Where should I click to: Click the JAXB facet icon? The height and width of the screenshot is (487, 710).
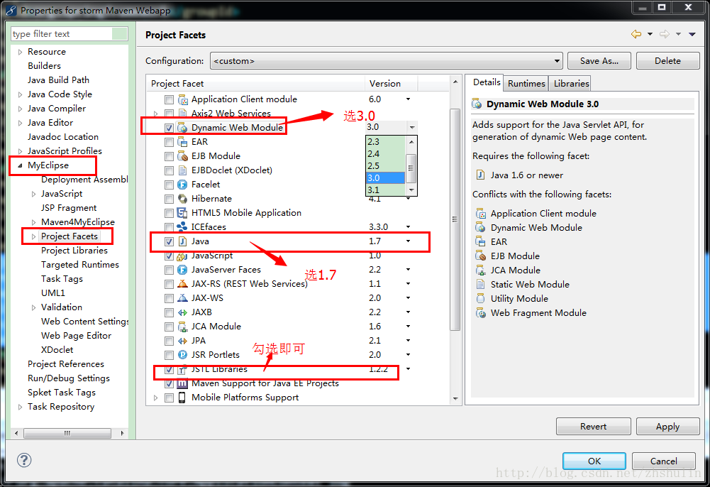(182, 312)
